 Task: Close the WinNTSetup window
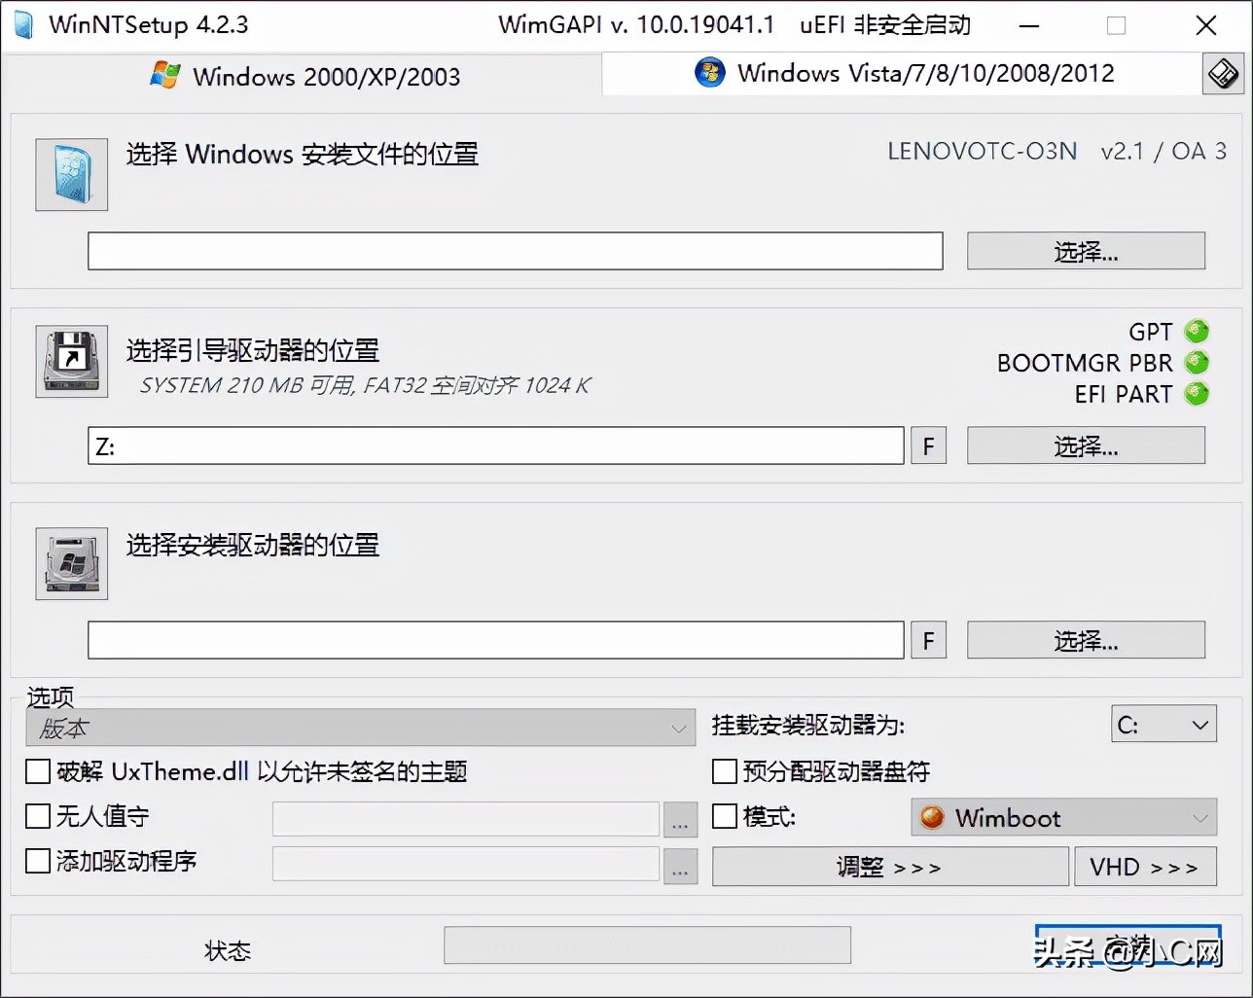[x=1206, y=25]
